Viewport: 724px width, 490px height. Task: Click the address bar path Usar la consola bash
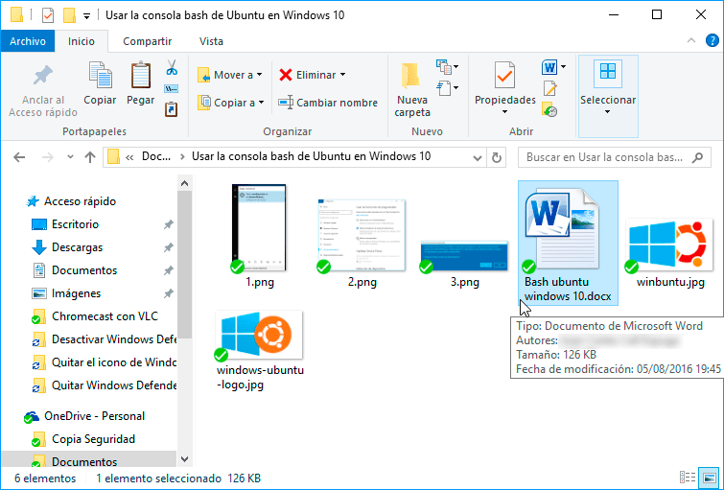click(x=312, y=156)
